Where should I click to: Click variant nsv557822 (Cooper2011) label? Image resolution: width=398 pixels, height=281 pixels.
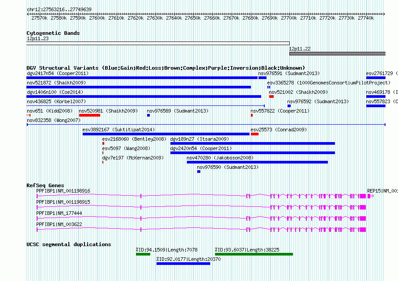280,111
